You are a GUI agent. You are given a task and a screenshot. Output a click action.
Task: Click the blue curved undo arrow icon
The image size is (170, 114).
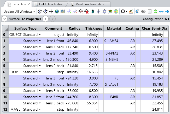137,11
